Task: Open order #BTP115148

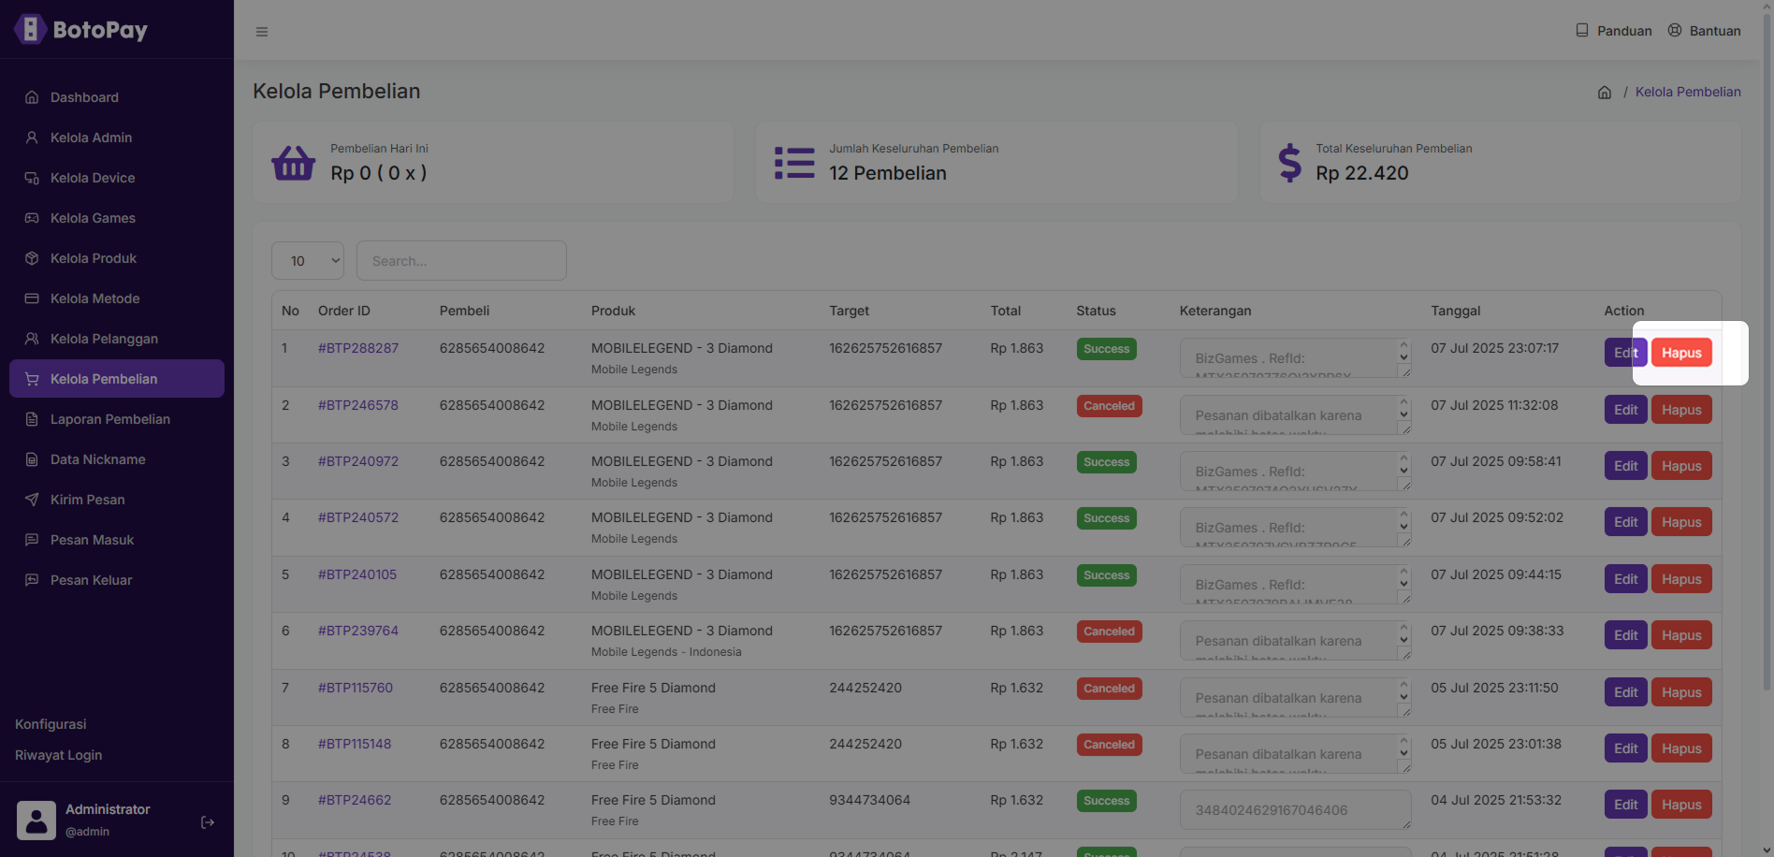Action: pos(355,744)
